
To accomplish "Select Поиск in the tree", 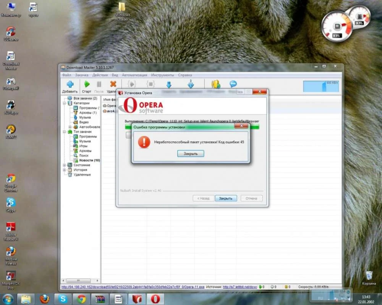I will [x=84, y=156].
